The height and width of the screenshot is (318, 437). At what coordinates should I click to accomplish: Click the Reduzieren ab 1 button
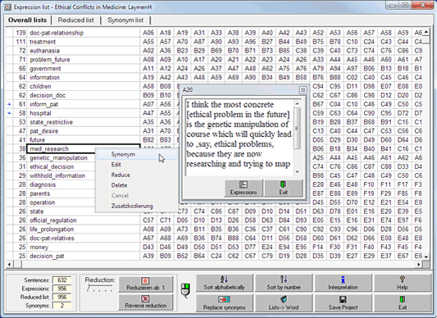(x=146, y=284)
